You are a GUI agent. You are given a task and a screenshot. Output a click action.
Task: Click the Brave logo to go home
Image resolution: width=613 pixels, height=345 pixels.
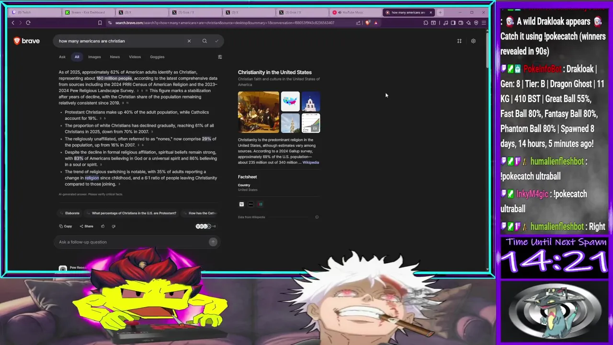click(x=27, y=41)
